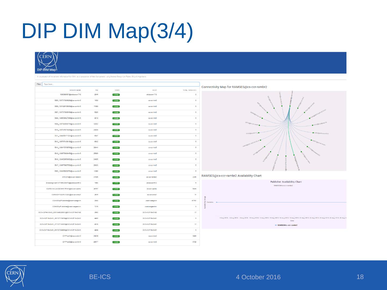The image size is (387, 290).
Task: Click the Available badge in the DIPPub01 row
Action: (x=116, y=236)
